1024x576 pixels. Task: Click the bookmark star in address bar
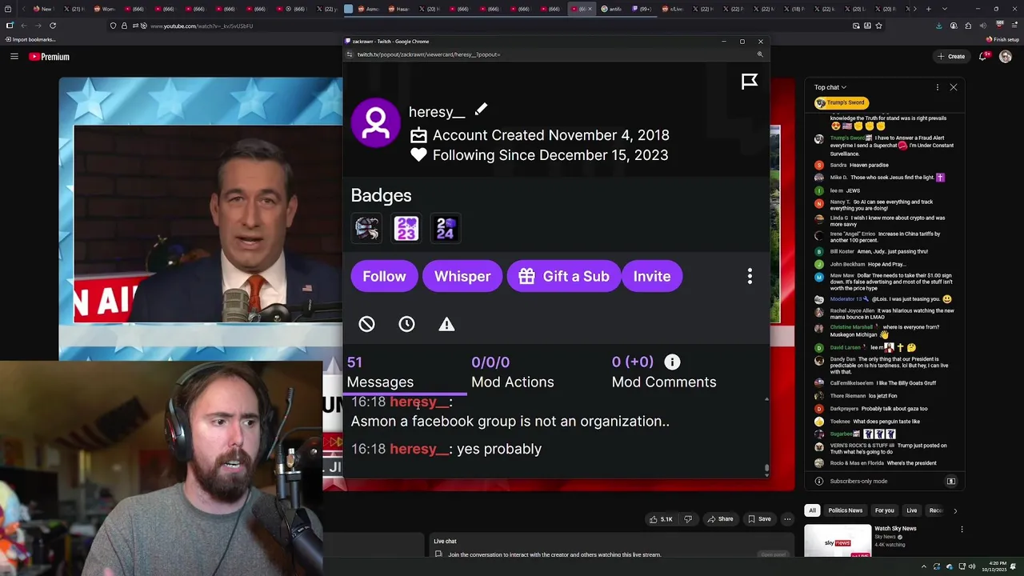pos(878,26)
